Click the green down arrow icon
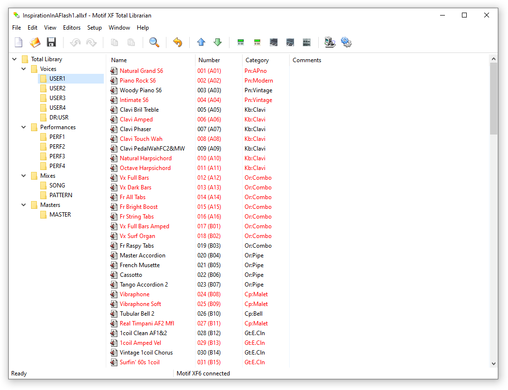The image size is (508, 390). point(218,42)
